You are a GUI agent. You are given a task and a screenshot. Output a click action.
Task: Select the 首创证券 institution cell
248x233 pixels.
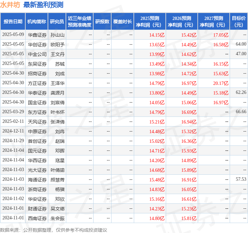(37, 141)
